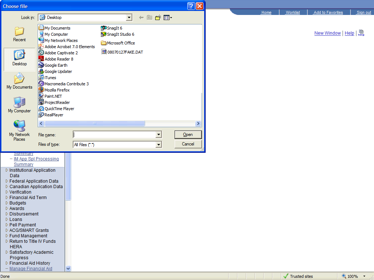This screenshot has height=280, width=374.
Task: Select QuickTime Player shortcut
Action: (57, 108)
